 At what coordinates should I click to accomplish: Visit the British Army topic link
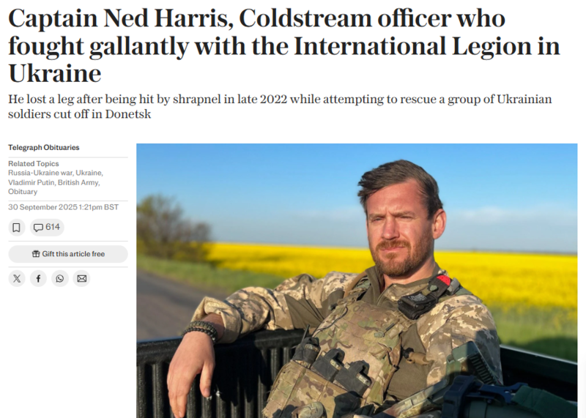(x=78, y=183)
